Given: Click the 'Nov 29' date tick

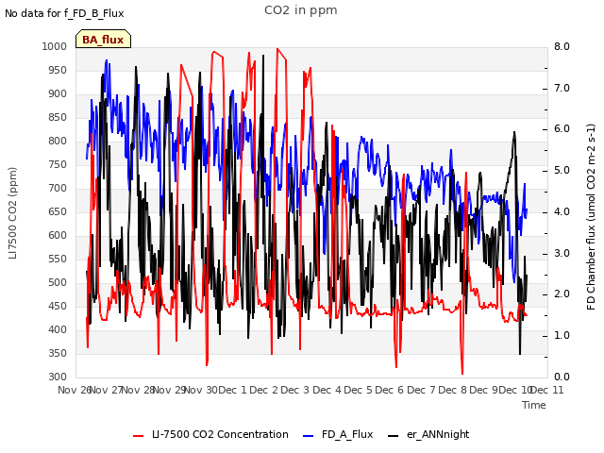Looking at the screenshot, I should coord(170,390).
